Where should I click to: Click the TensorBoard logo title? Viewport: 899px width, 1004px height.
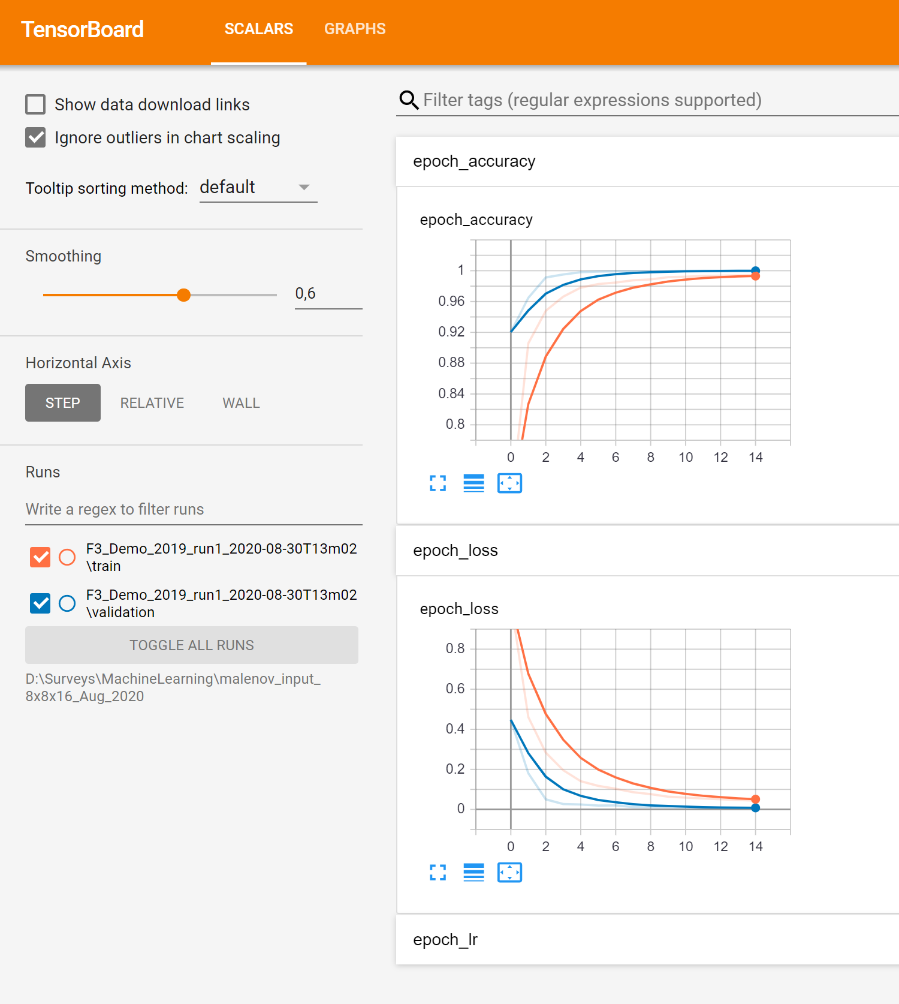coord(83,29)
